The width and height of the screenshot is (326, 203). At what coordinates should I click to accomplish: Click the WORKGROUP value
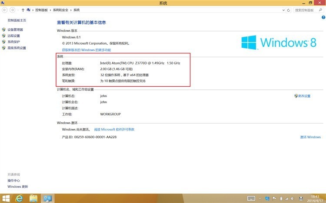pyautogui.click(x=110, y=114)
